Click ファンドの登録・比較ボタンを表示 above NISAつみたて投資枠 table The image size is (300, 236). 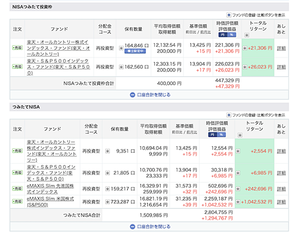(x=259, y=15)
